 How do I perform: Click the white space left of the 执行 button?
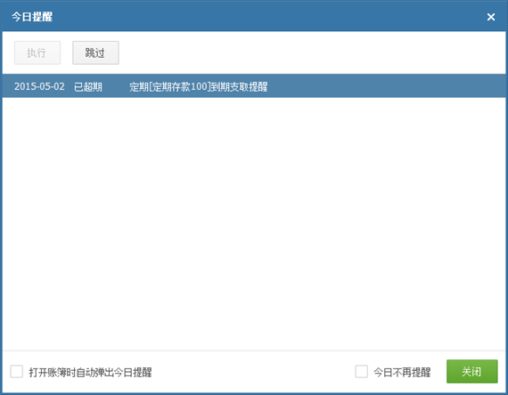[x=8, y=52]
